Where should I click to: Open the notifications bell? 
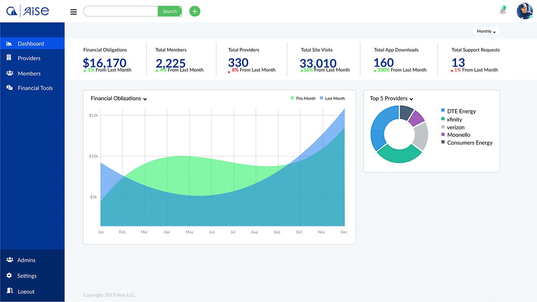pos(502,11)
